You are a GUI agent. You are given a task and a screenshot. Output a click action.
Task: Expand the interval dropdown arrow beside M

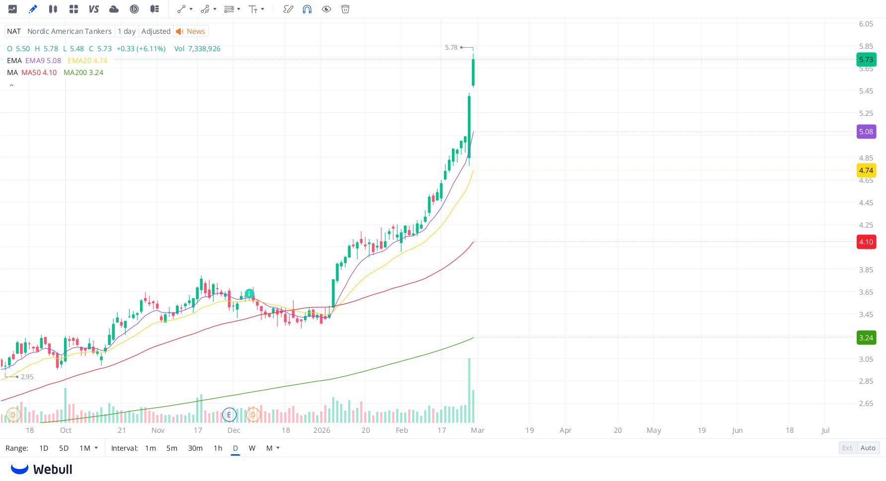tap(278, 448)
